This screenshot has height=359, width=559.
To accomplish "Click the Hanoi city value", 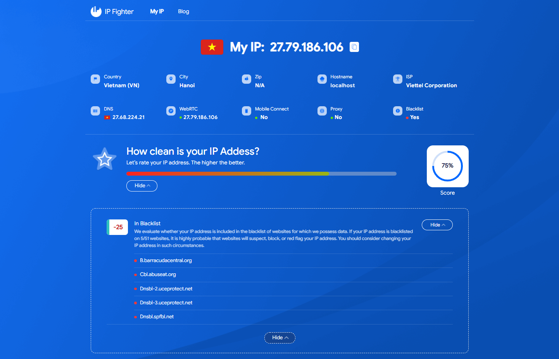I will pyautogui.click(x=187, y=86).
